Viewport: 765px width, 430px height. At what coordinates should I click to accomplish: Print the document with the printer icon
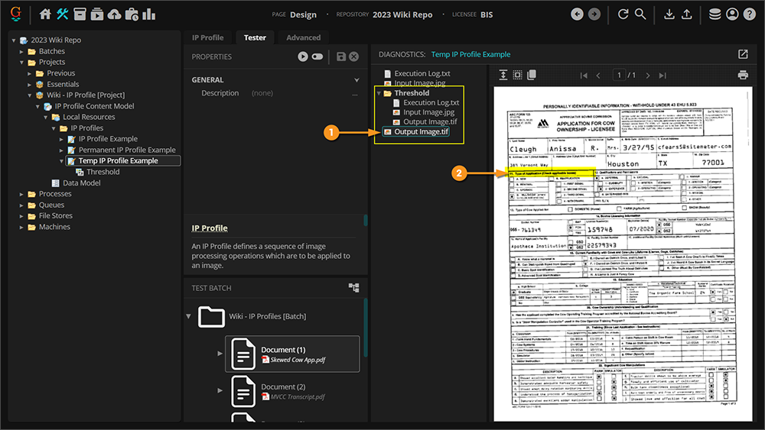pos(742,75)
